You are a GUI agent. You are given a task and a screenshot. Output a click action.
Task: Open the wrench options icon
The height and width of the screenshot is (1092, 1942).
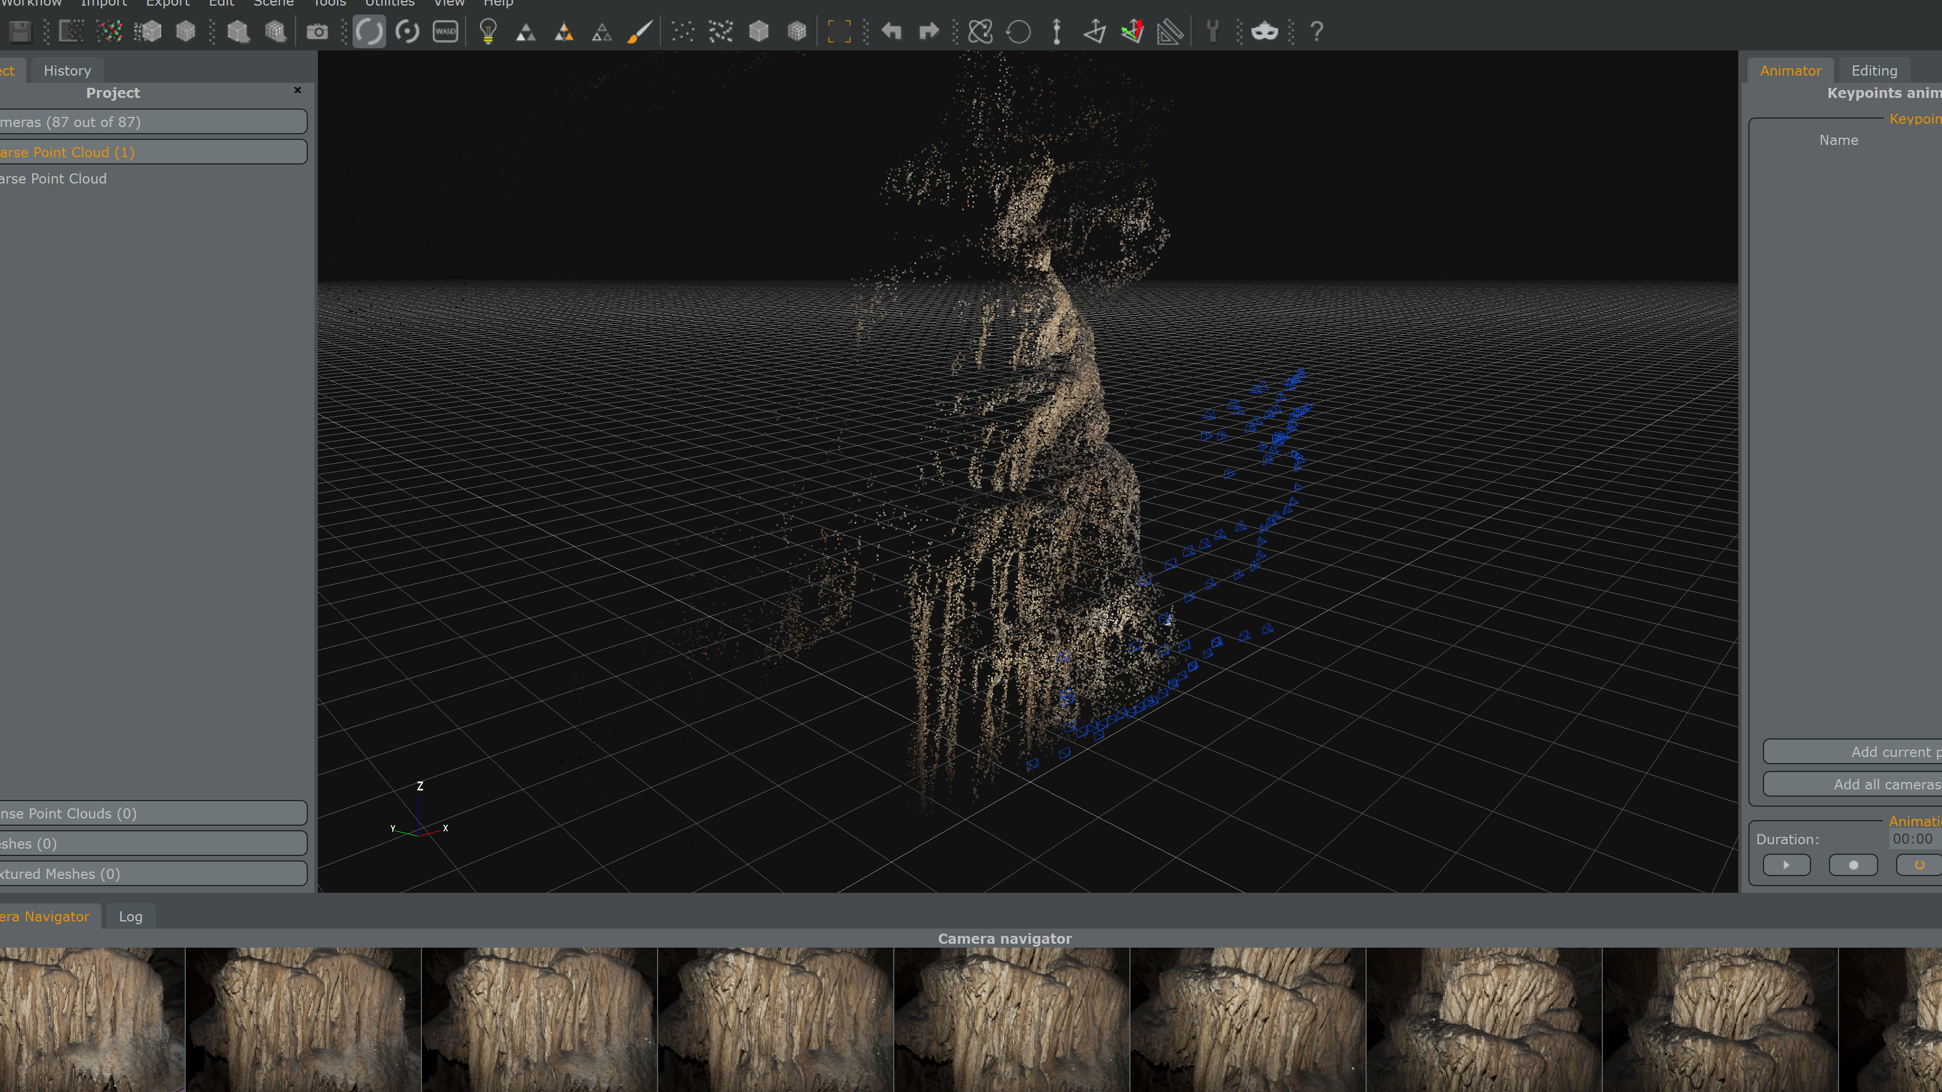click(x=1212, y=32)
